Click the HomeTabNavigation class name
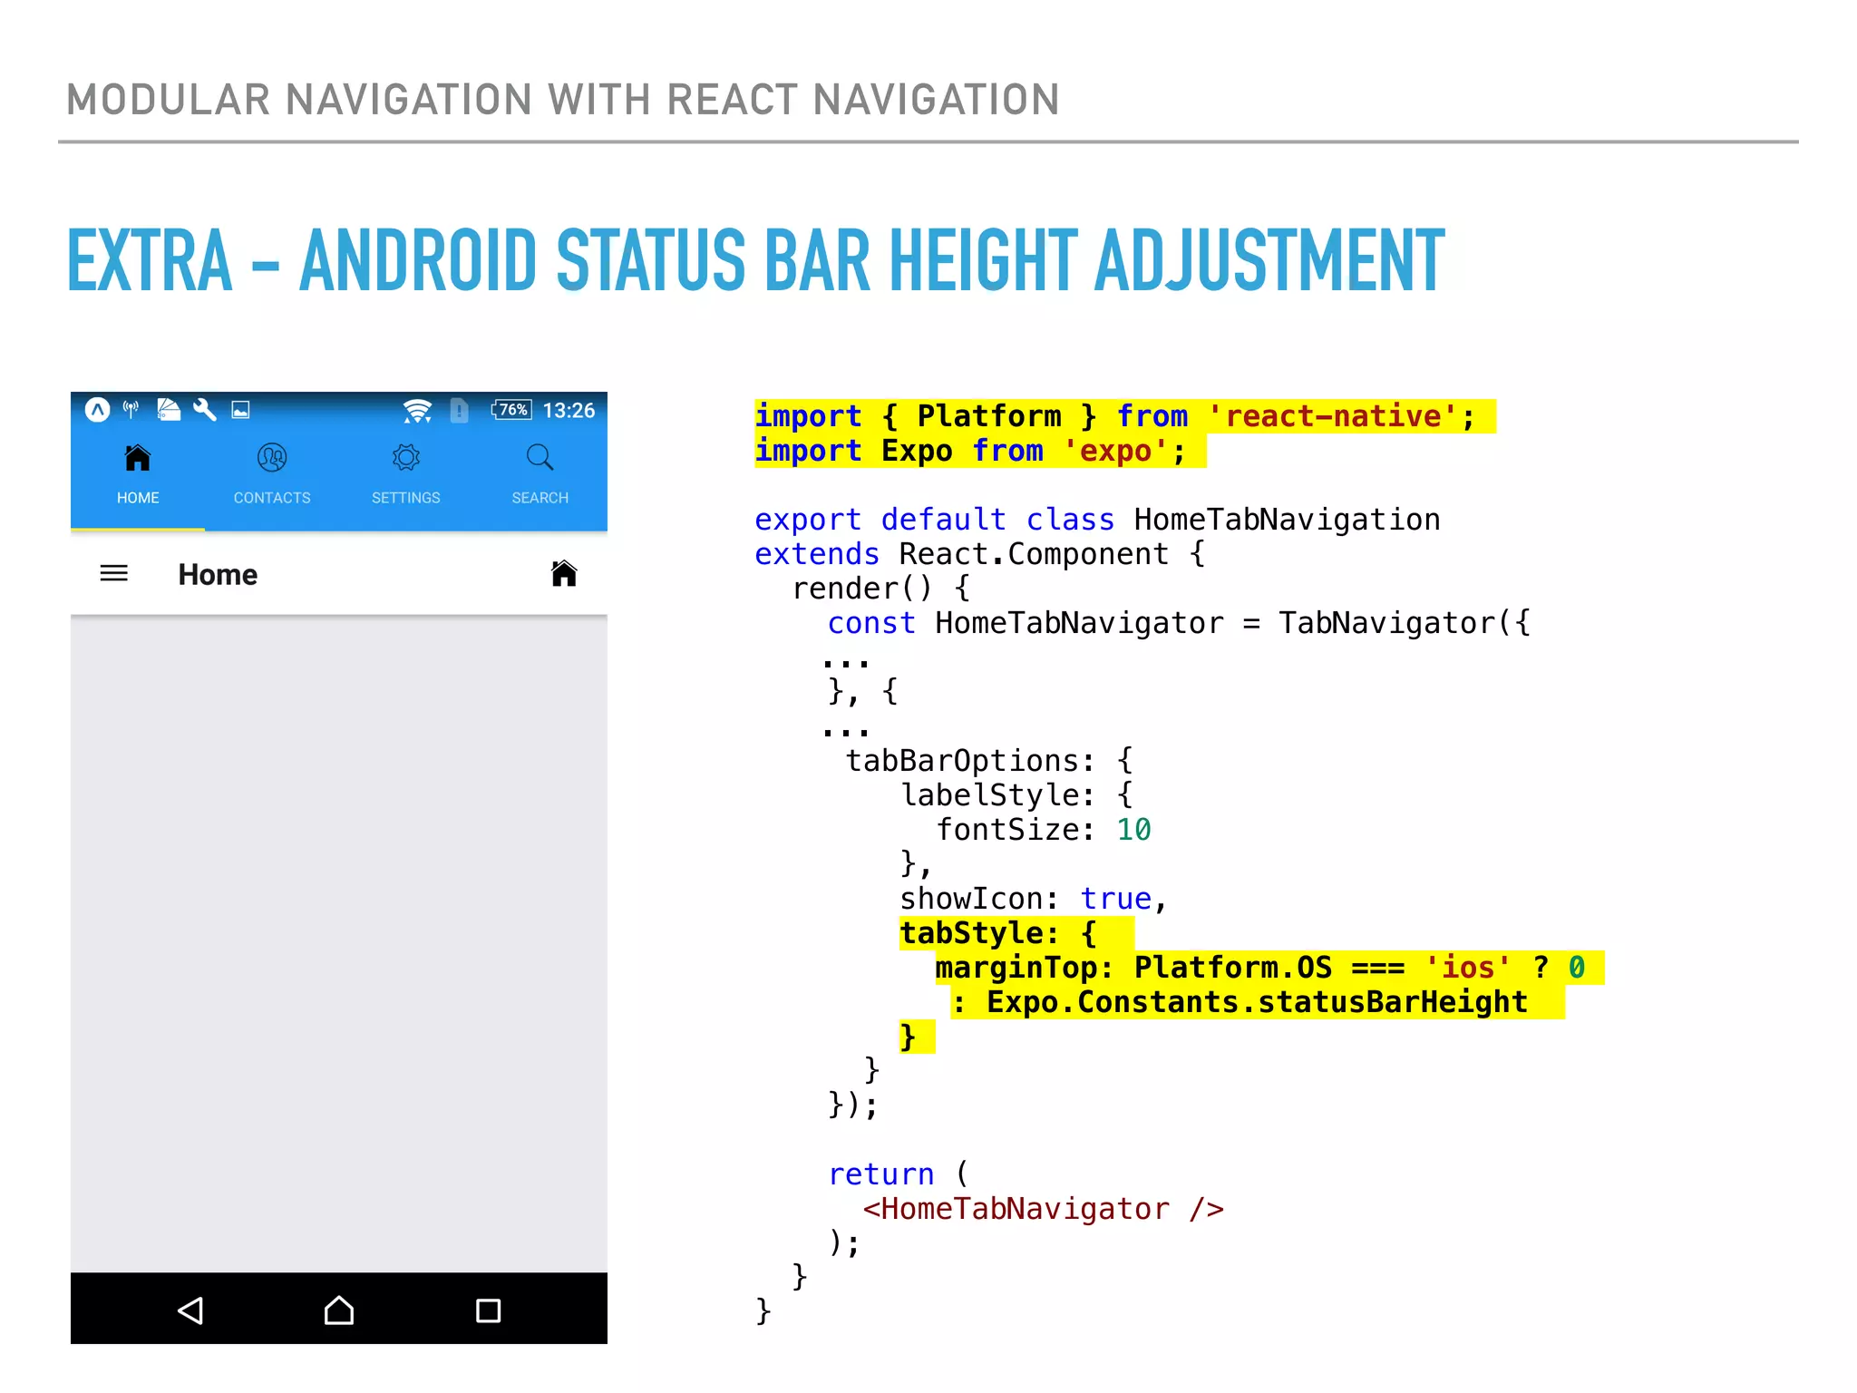The width and height of the screenshot is (1857, 1393). (x=1287, y=520)
